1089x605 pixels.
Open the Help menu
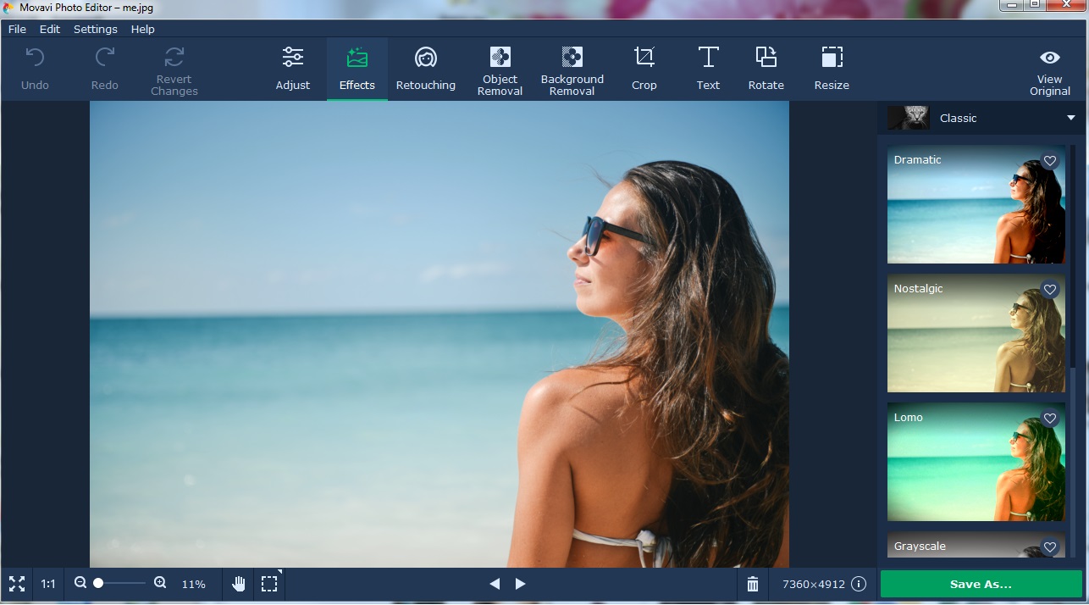143,29
